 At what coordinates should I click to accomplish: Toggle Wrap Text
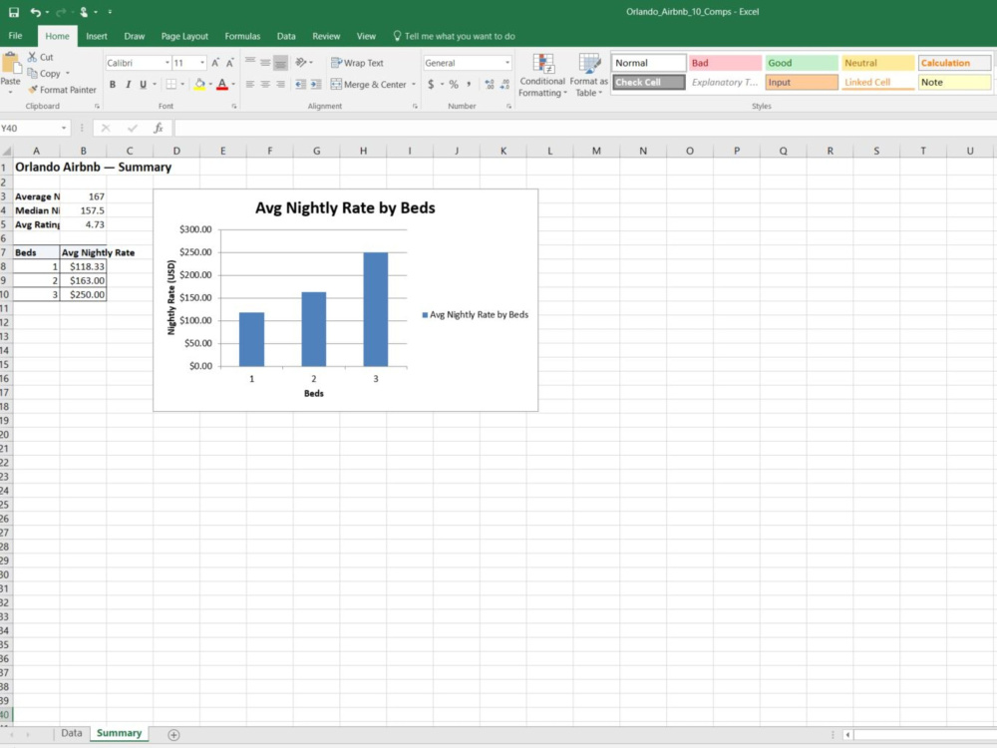tap(357, 62)
